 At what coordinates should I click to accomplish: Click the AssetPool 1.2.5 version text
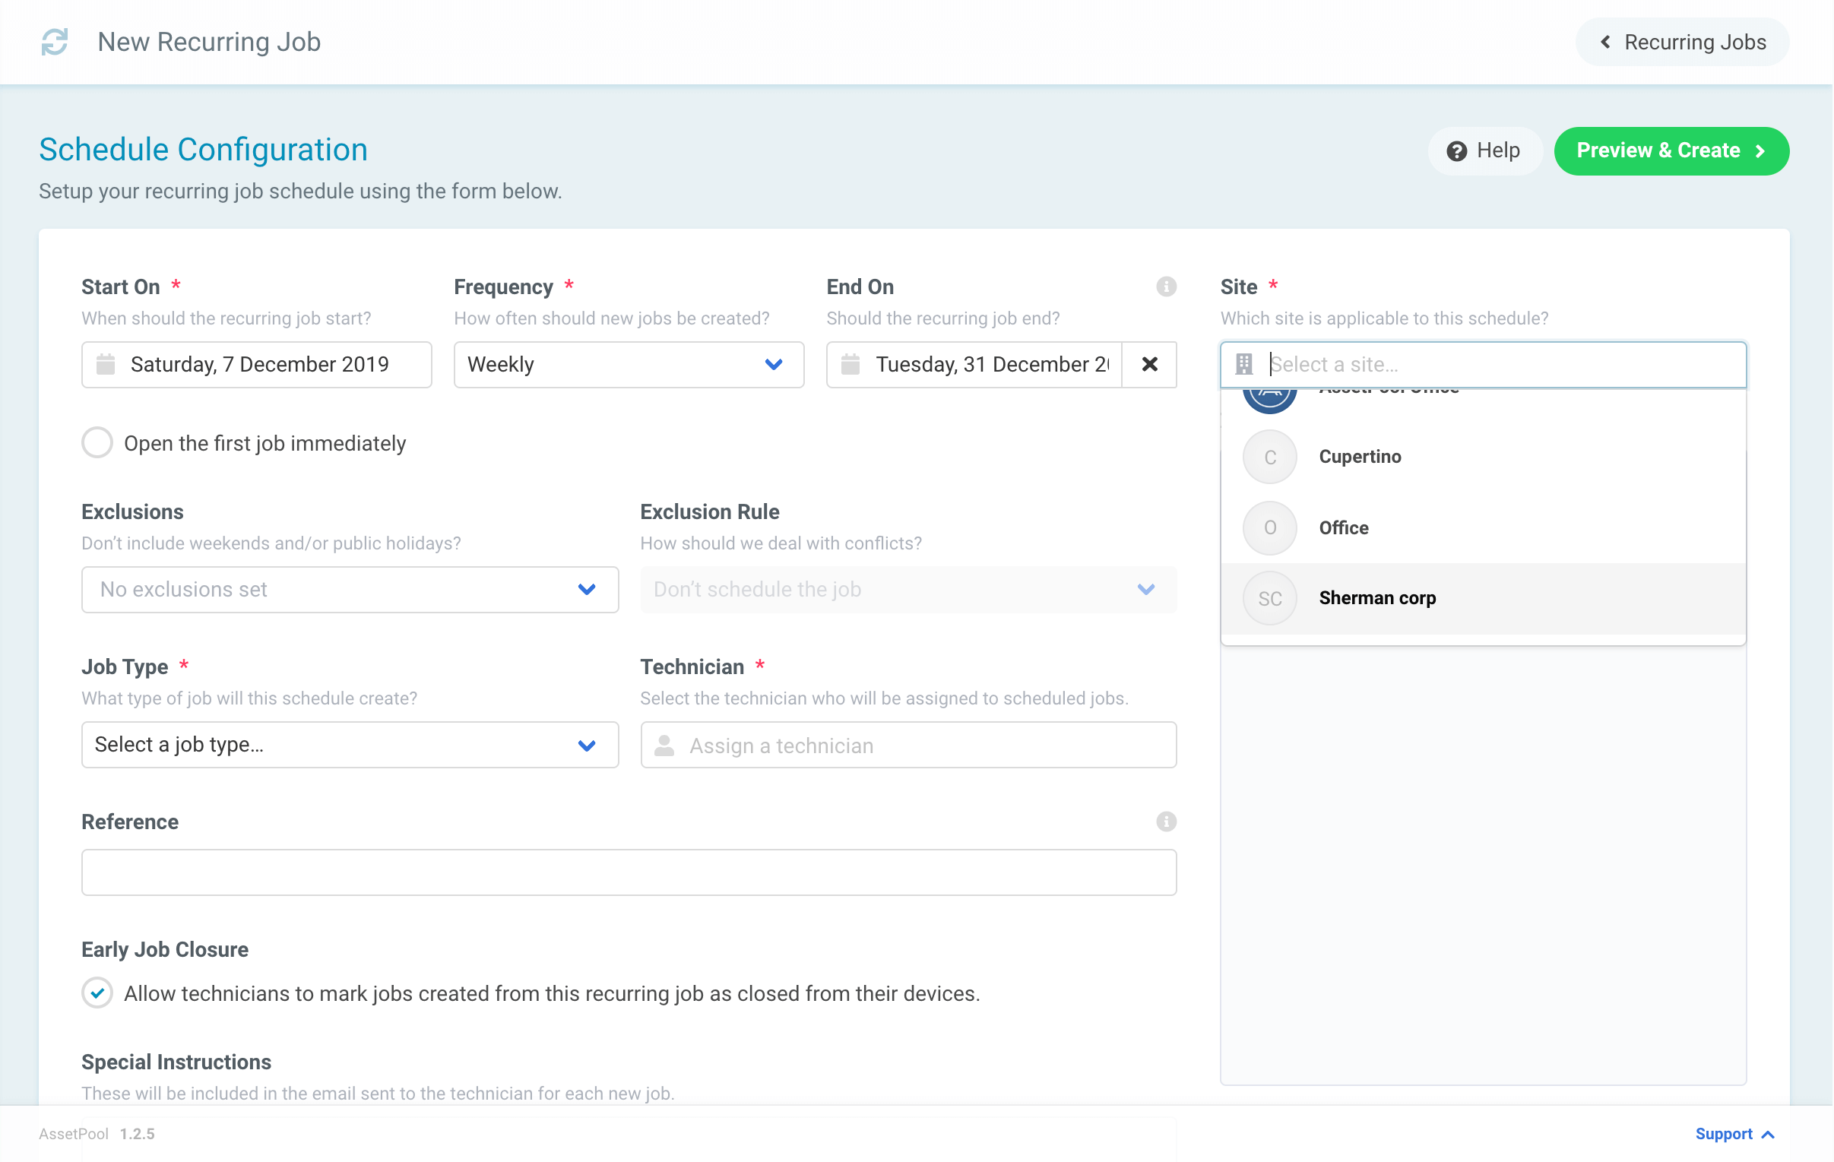tap(97, 1133)
